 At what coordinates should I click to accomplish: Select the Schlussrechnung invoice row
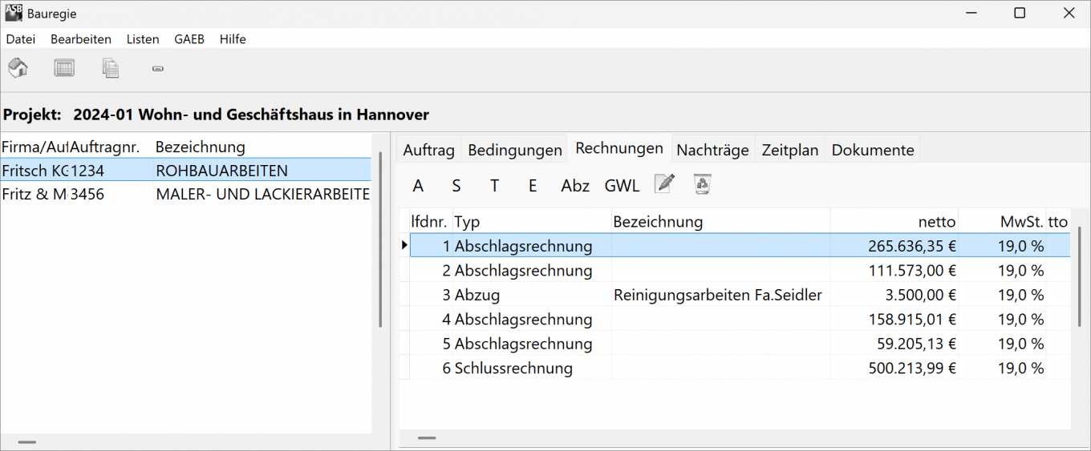click(x=513, y=368)
